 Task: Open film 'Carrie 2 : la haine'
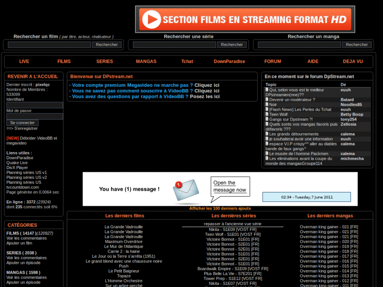pos(124,252)
